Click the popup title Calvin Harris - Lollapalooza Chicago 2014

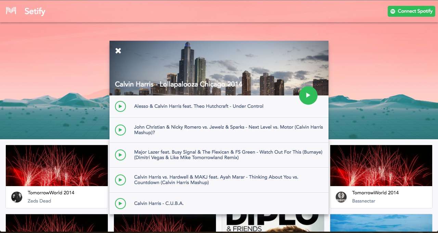point(179,84)
